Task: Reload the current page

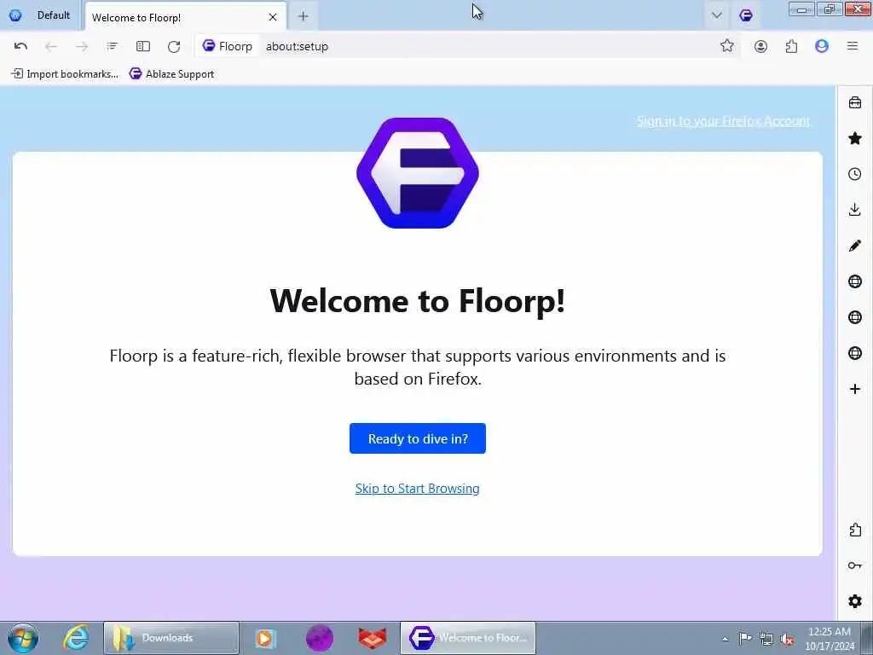Action: [174, 46]
